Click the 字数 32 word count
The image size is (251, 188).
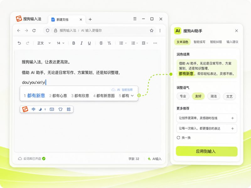[134, 159]
